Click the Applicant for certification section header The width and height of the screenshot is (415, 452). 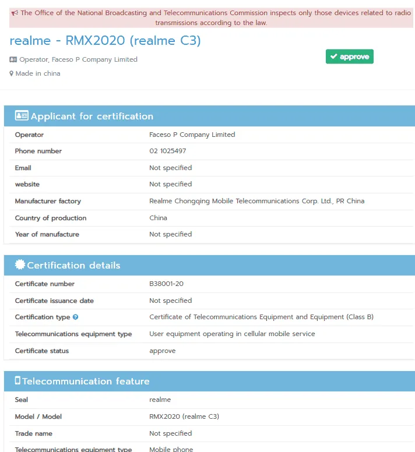209,116
